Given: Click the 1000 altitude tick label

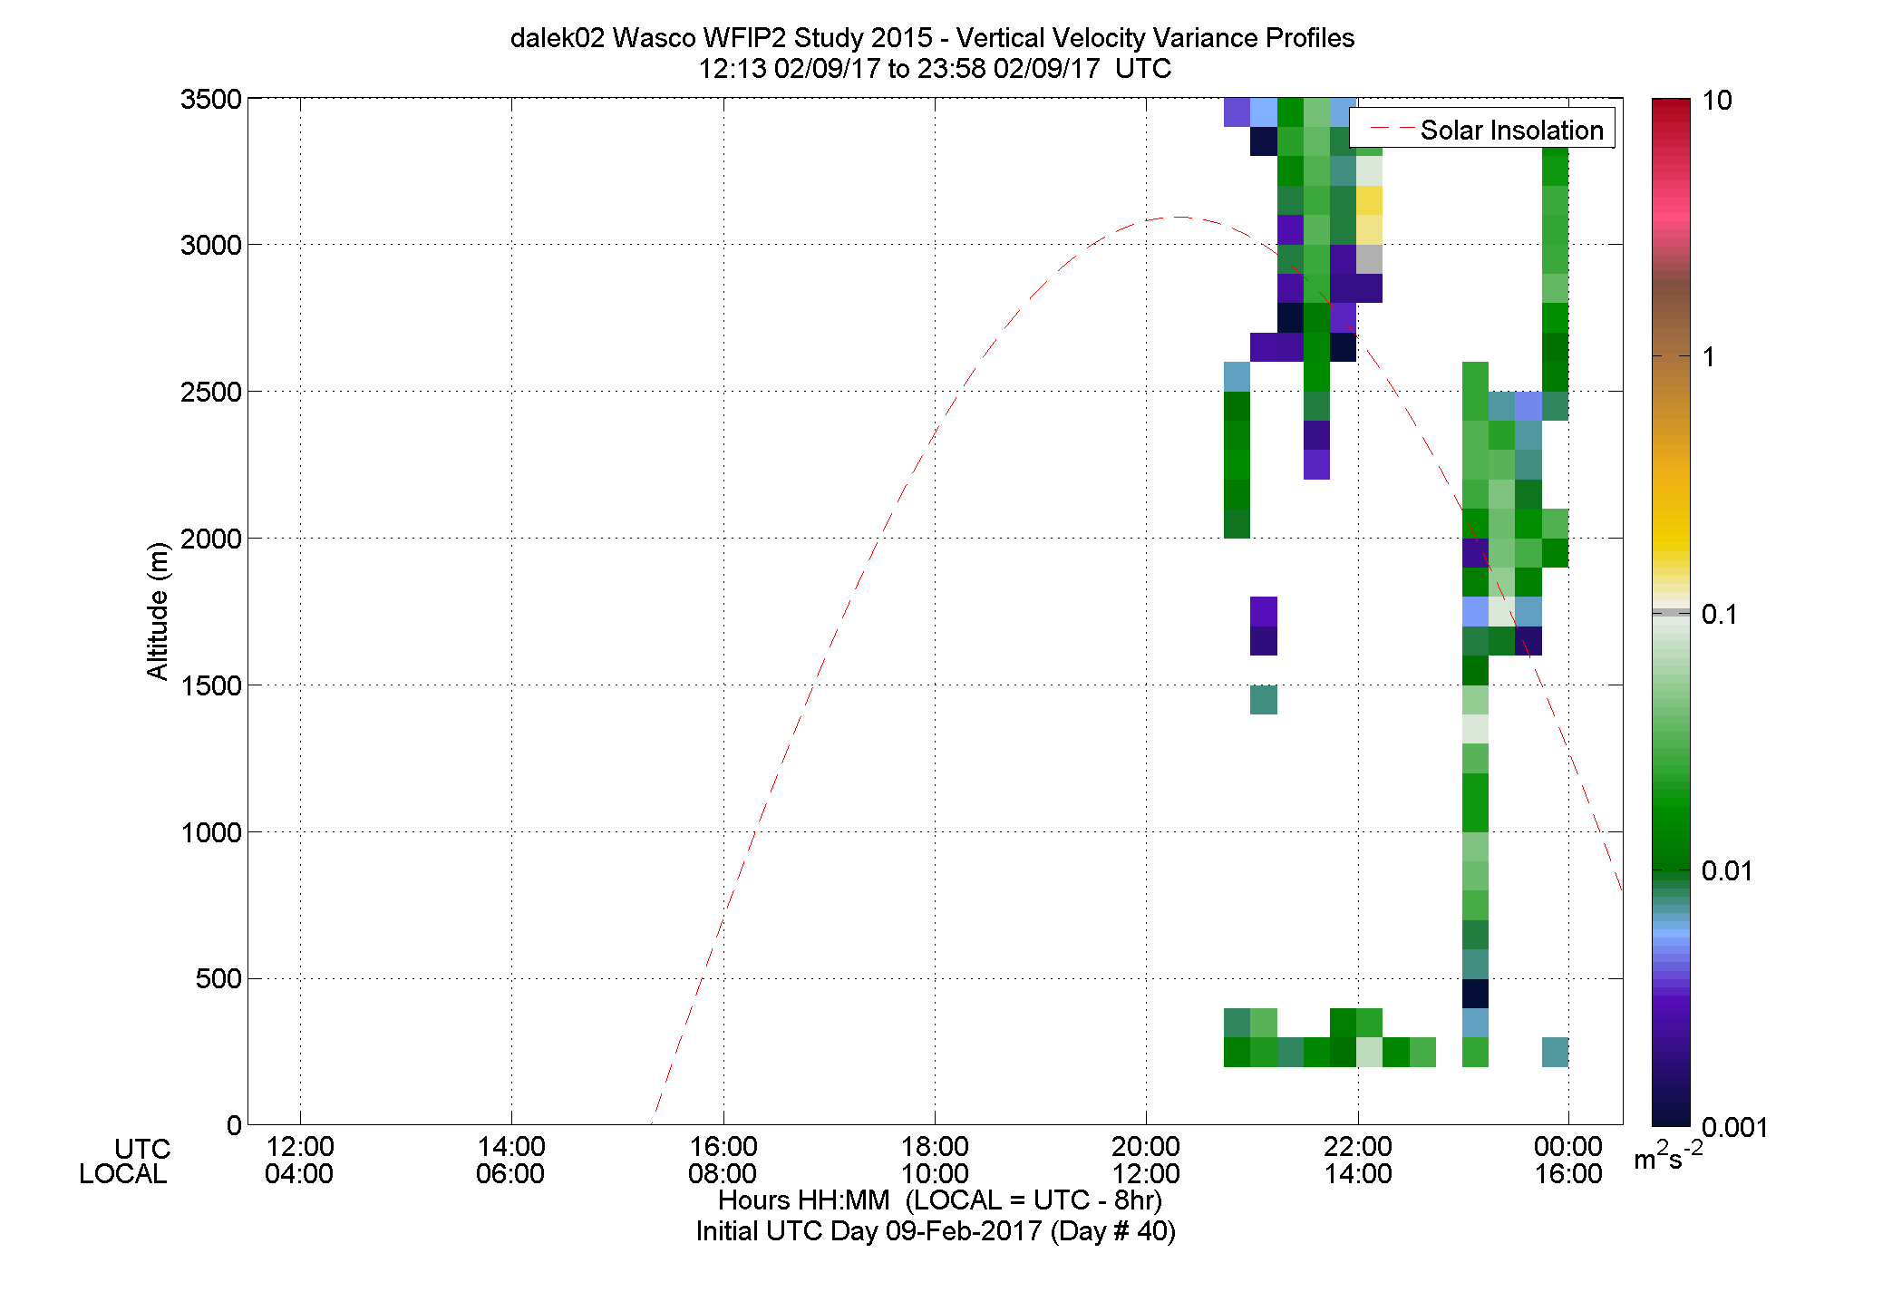Looking at the screenshot, I should tap(211, 832).
